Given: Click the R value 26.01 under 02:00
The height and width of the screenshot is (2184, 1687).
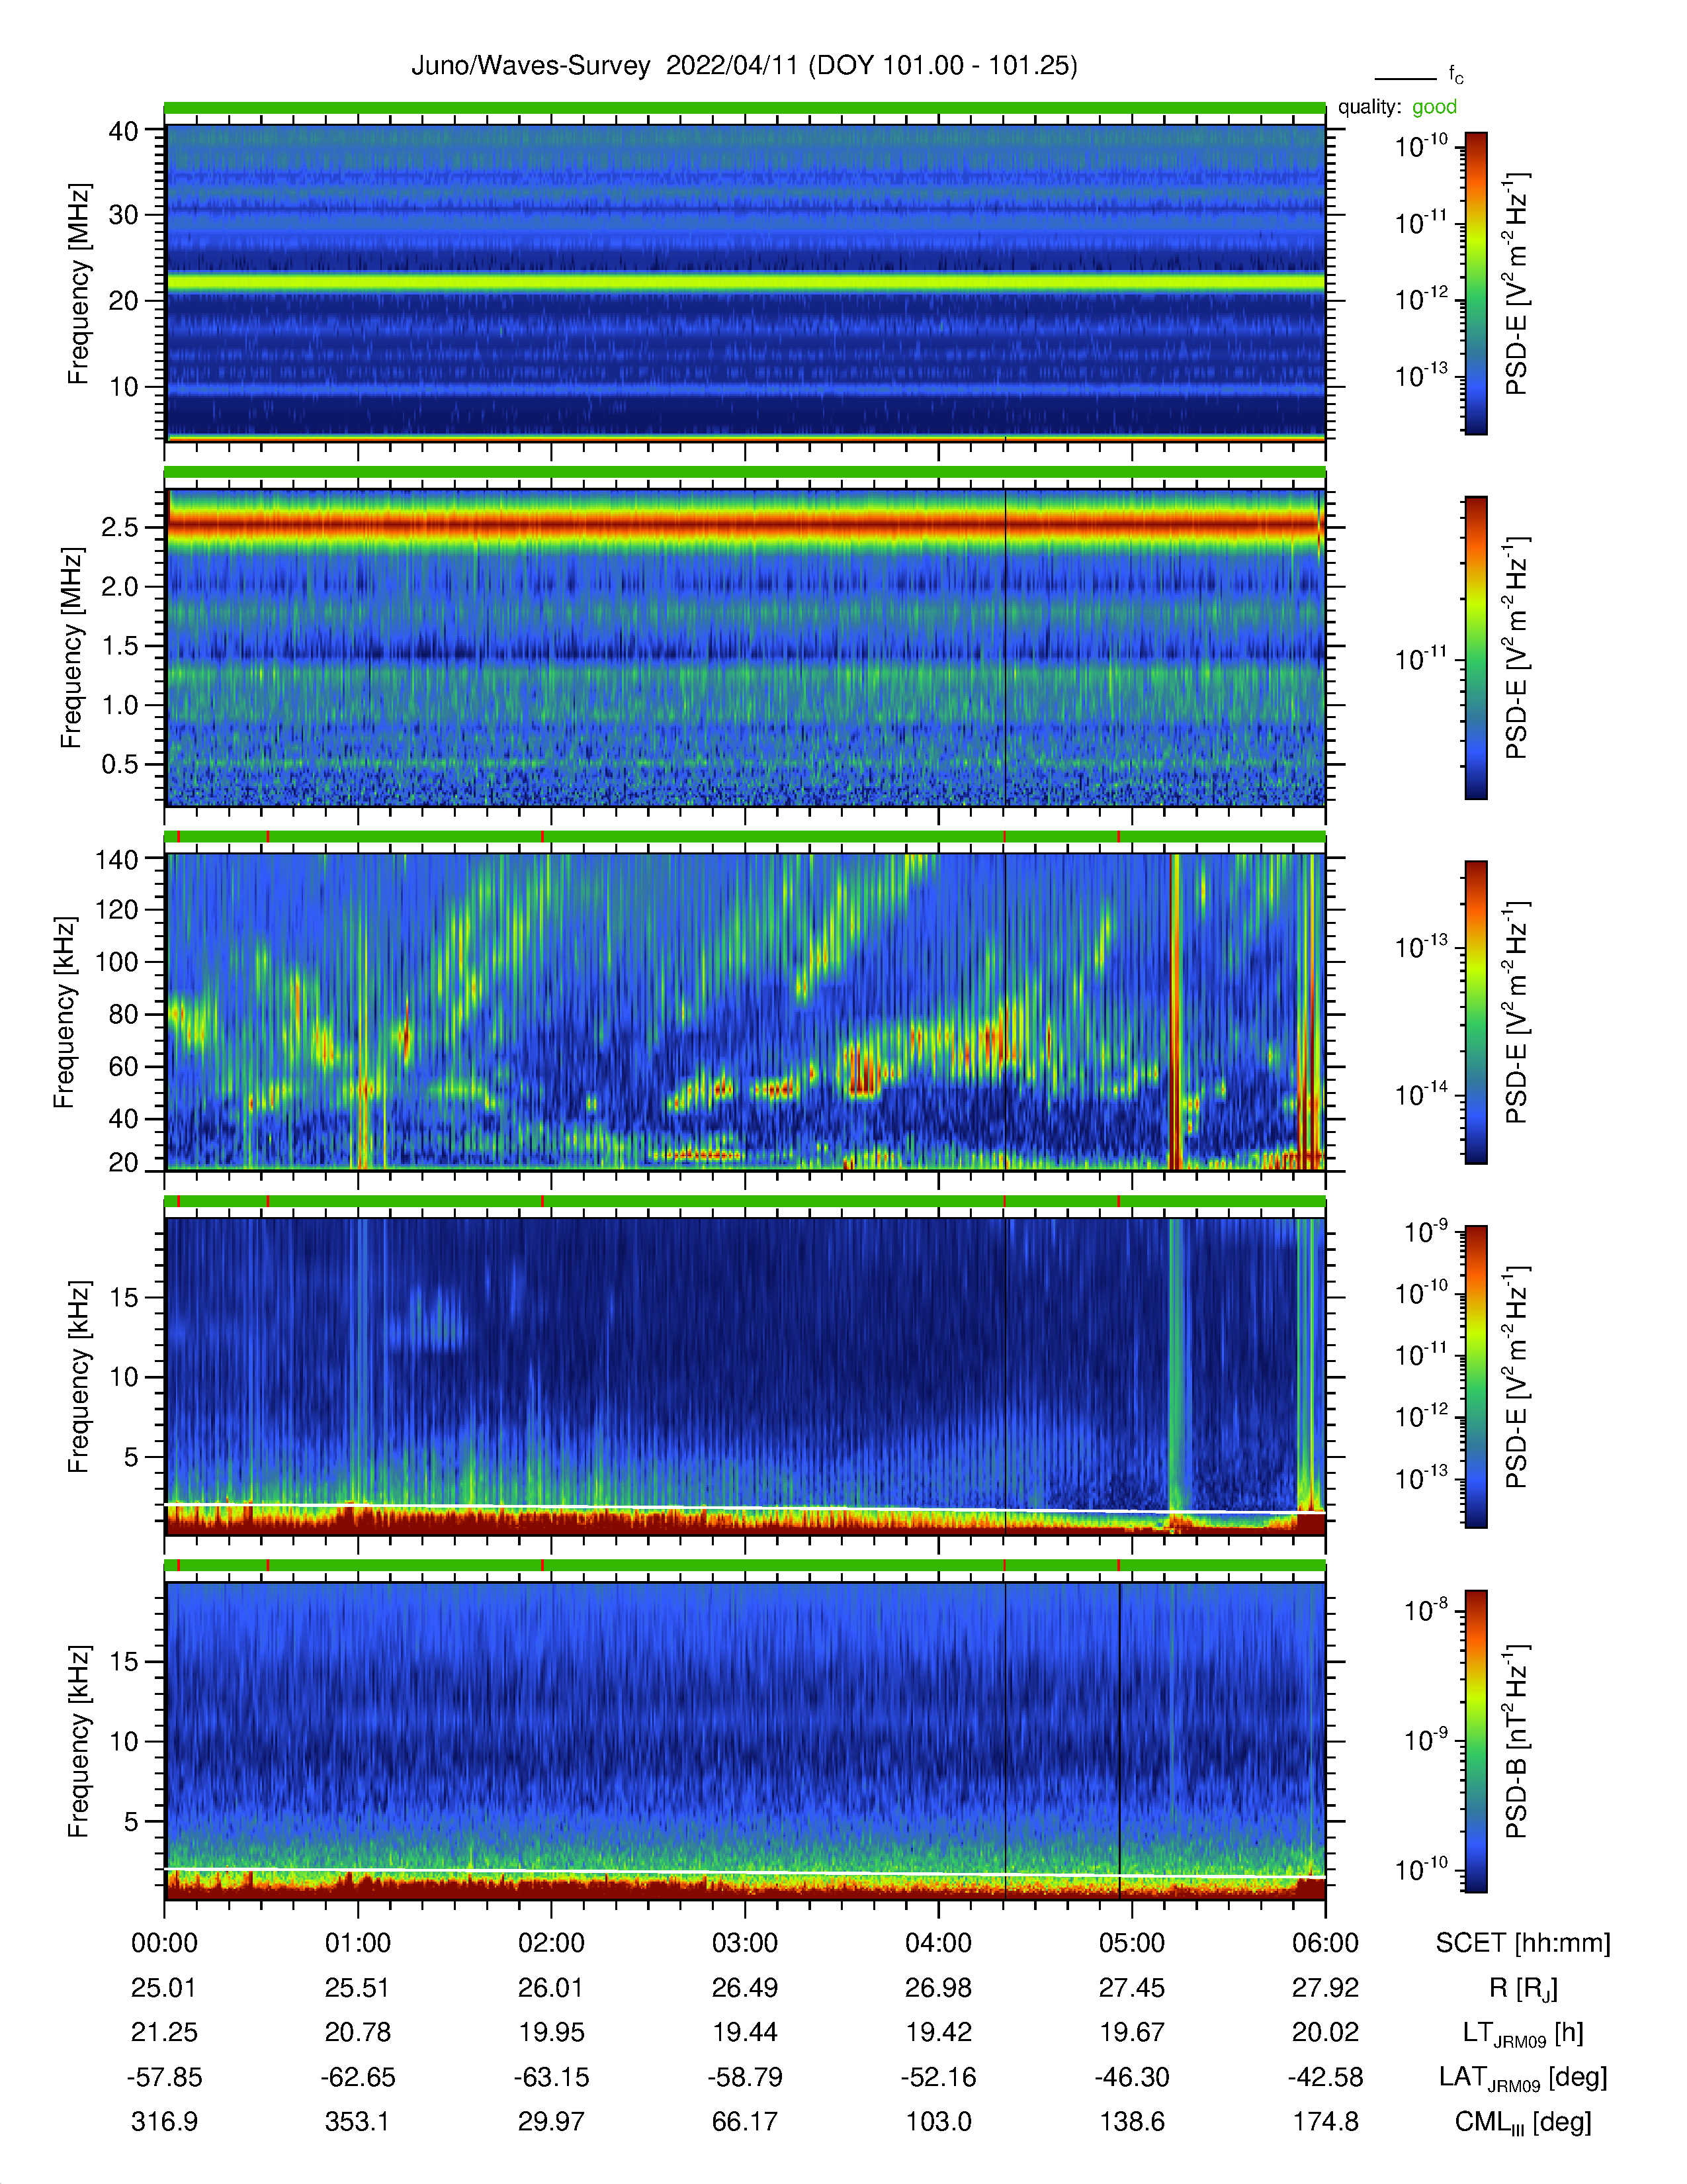Looking at the screenshot, I should tap(550, 1987).
